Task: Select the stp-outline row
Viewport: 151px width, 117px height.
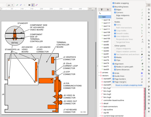Action: (x=121, y=110)
